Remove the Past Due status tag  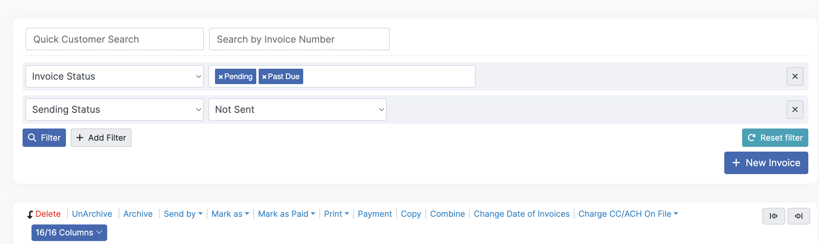[x=264, y=77]
